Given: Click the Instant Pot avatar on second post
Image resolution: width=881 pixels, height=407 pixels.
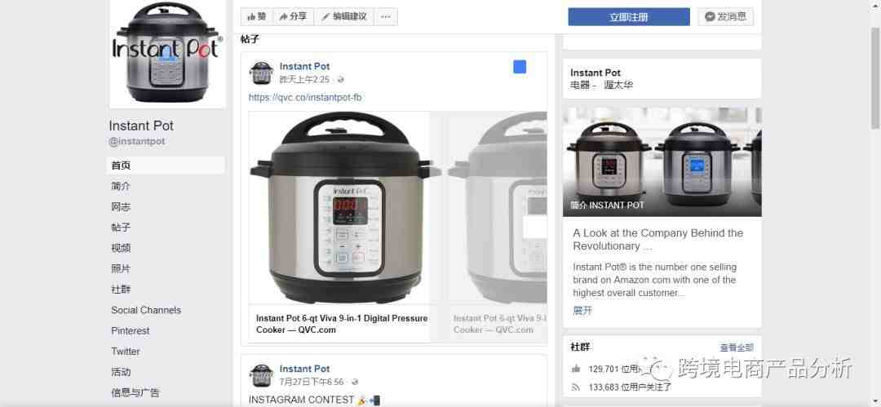Looking at the screenshot, I should pos(261,375).
